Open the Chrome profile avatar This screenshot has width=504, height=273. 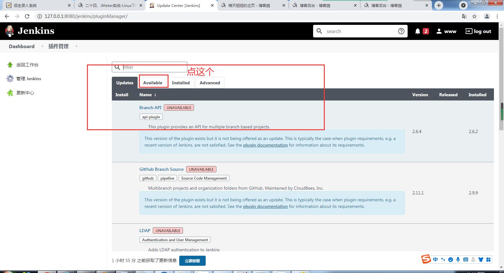pyautogui.click(x=487, y=16)
